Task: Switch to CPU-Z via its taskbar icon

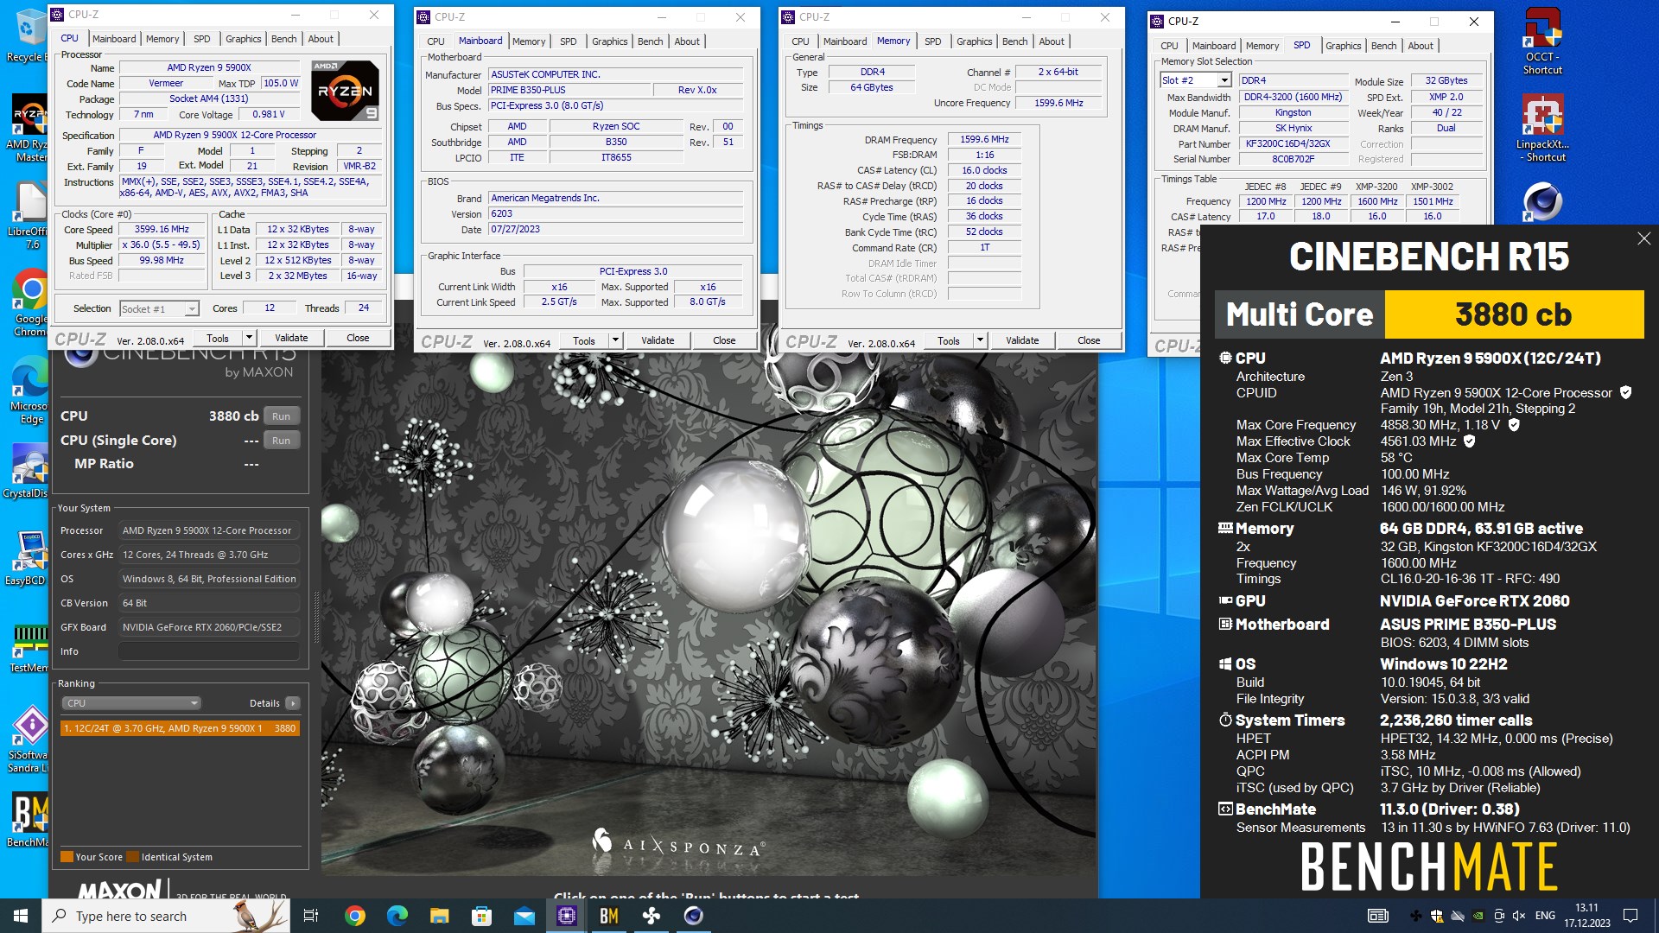Action: pos(567,916)
